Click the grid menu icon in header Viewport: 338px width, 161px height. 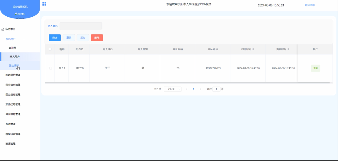44,4
